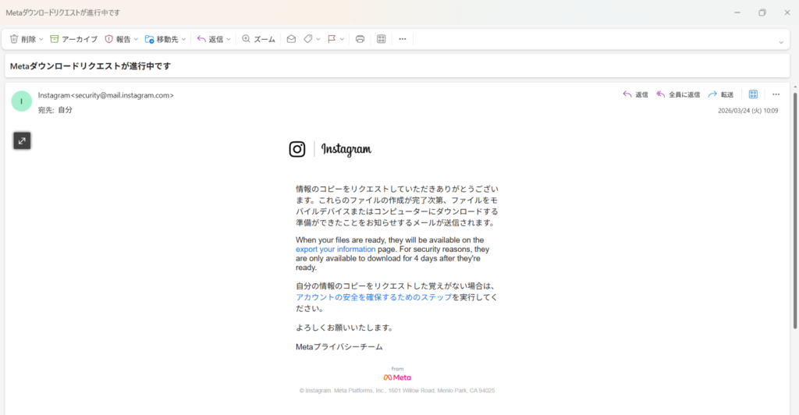Image resolution: width=799 pixels, height=415 pixels.
Task: Mark message read/unread via envelope icon
Action: [291, 39]
